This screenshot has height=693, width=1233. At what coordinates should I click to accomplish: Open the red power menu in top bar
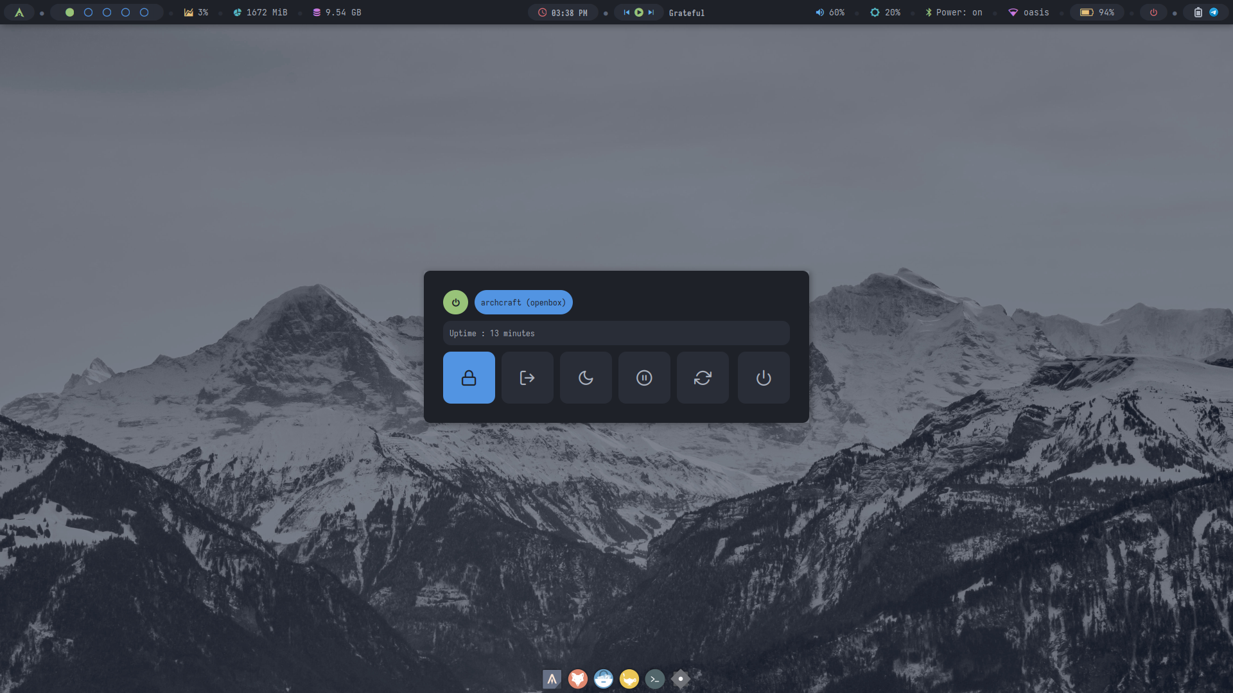click(1153, 12)
